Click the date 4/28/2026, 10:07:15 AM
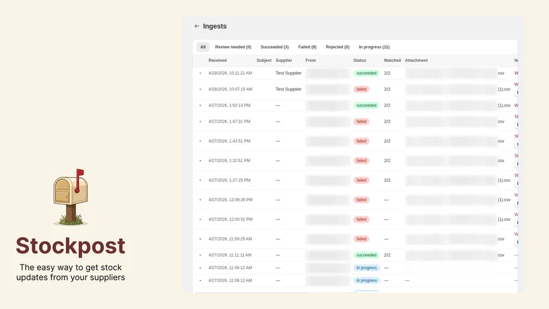Image resolution: width=549 pixels, height=309 pixels. coord(231,89)
